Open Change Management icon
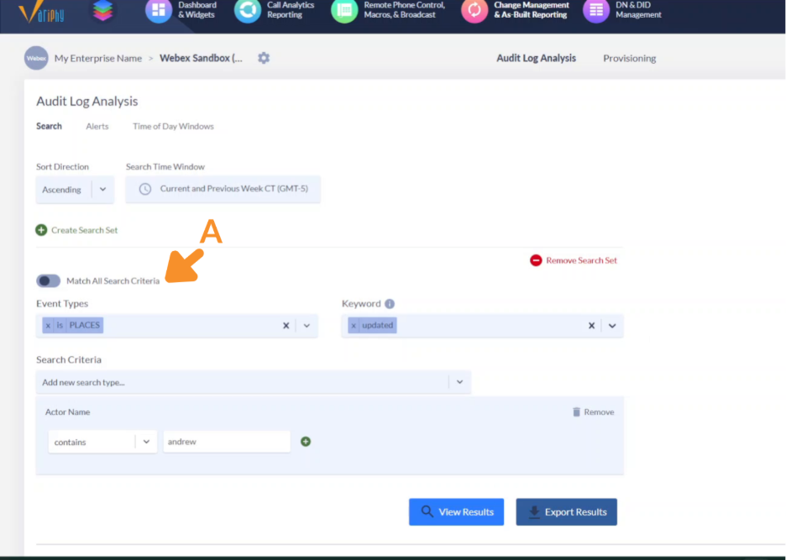The image size is (786, 560). click(x=474, y=11)
